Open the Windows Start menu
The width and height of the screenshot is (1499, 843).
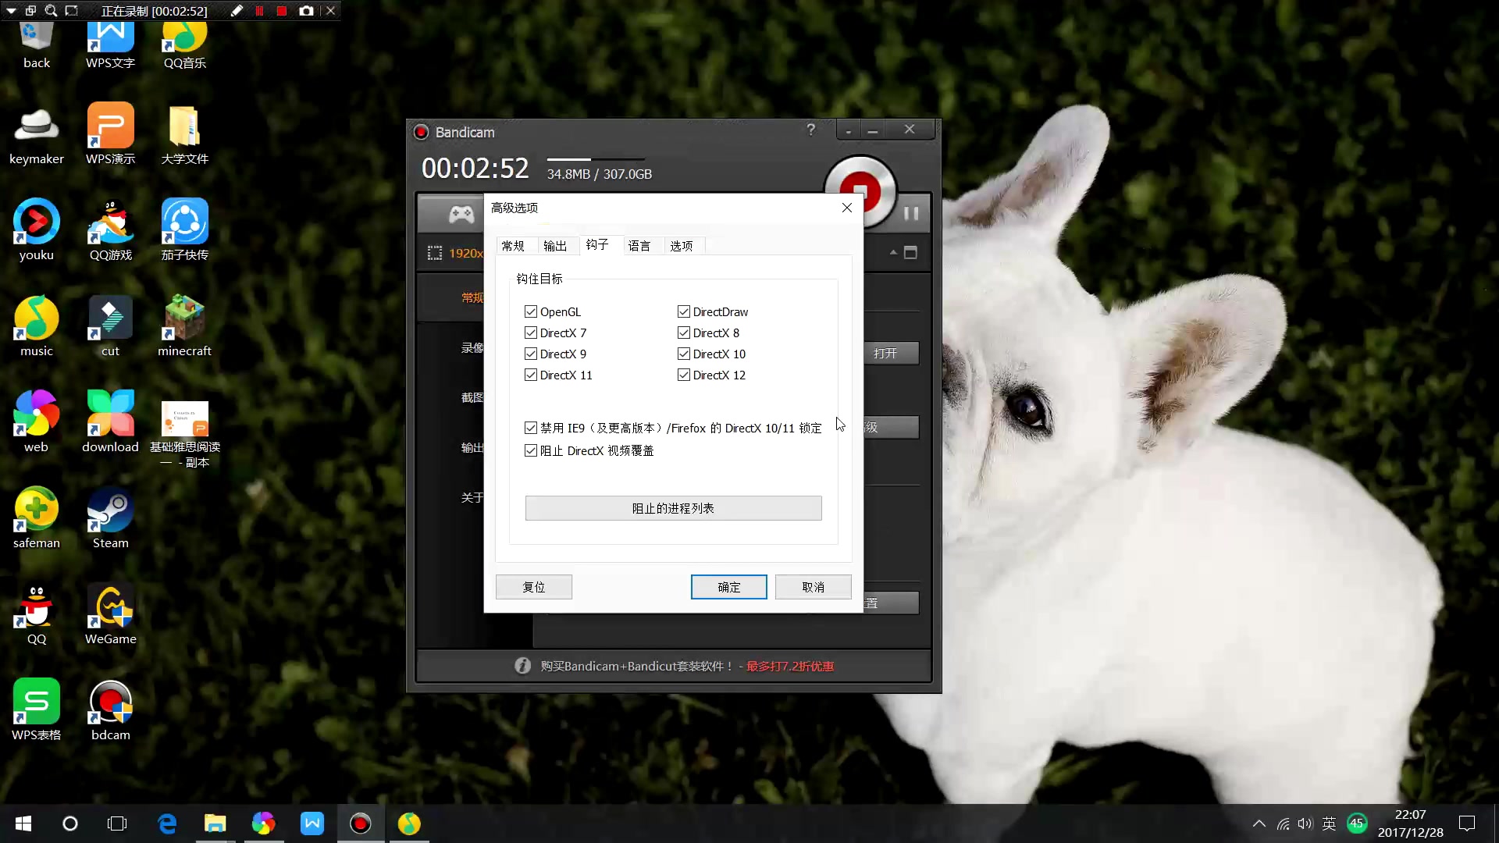[23, 823]
